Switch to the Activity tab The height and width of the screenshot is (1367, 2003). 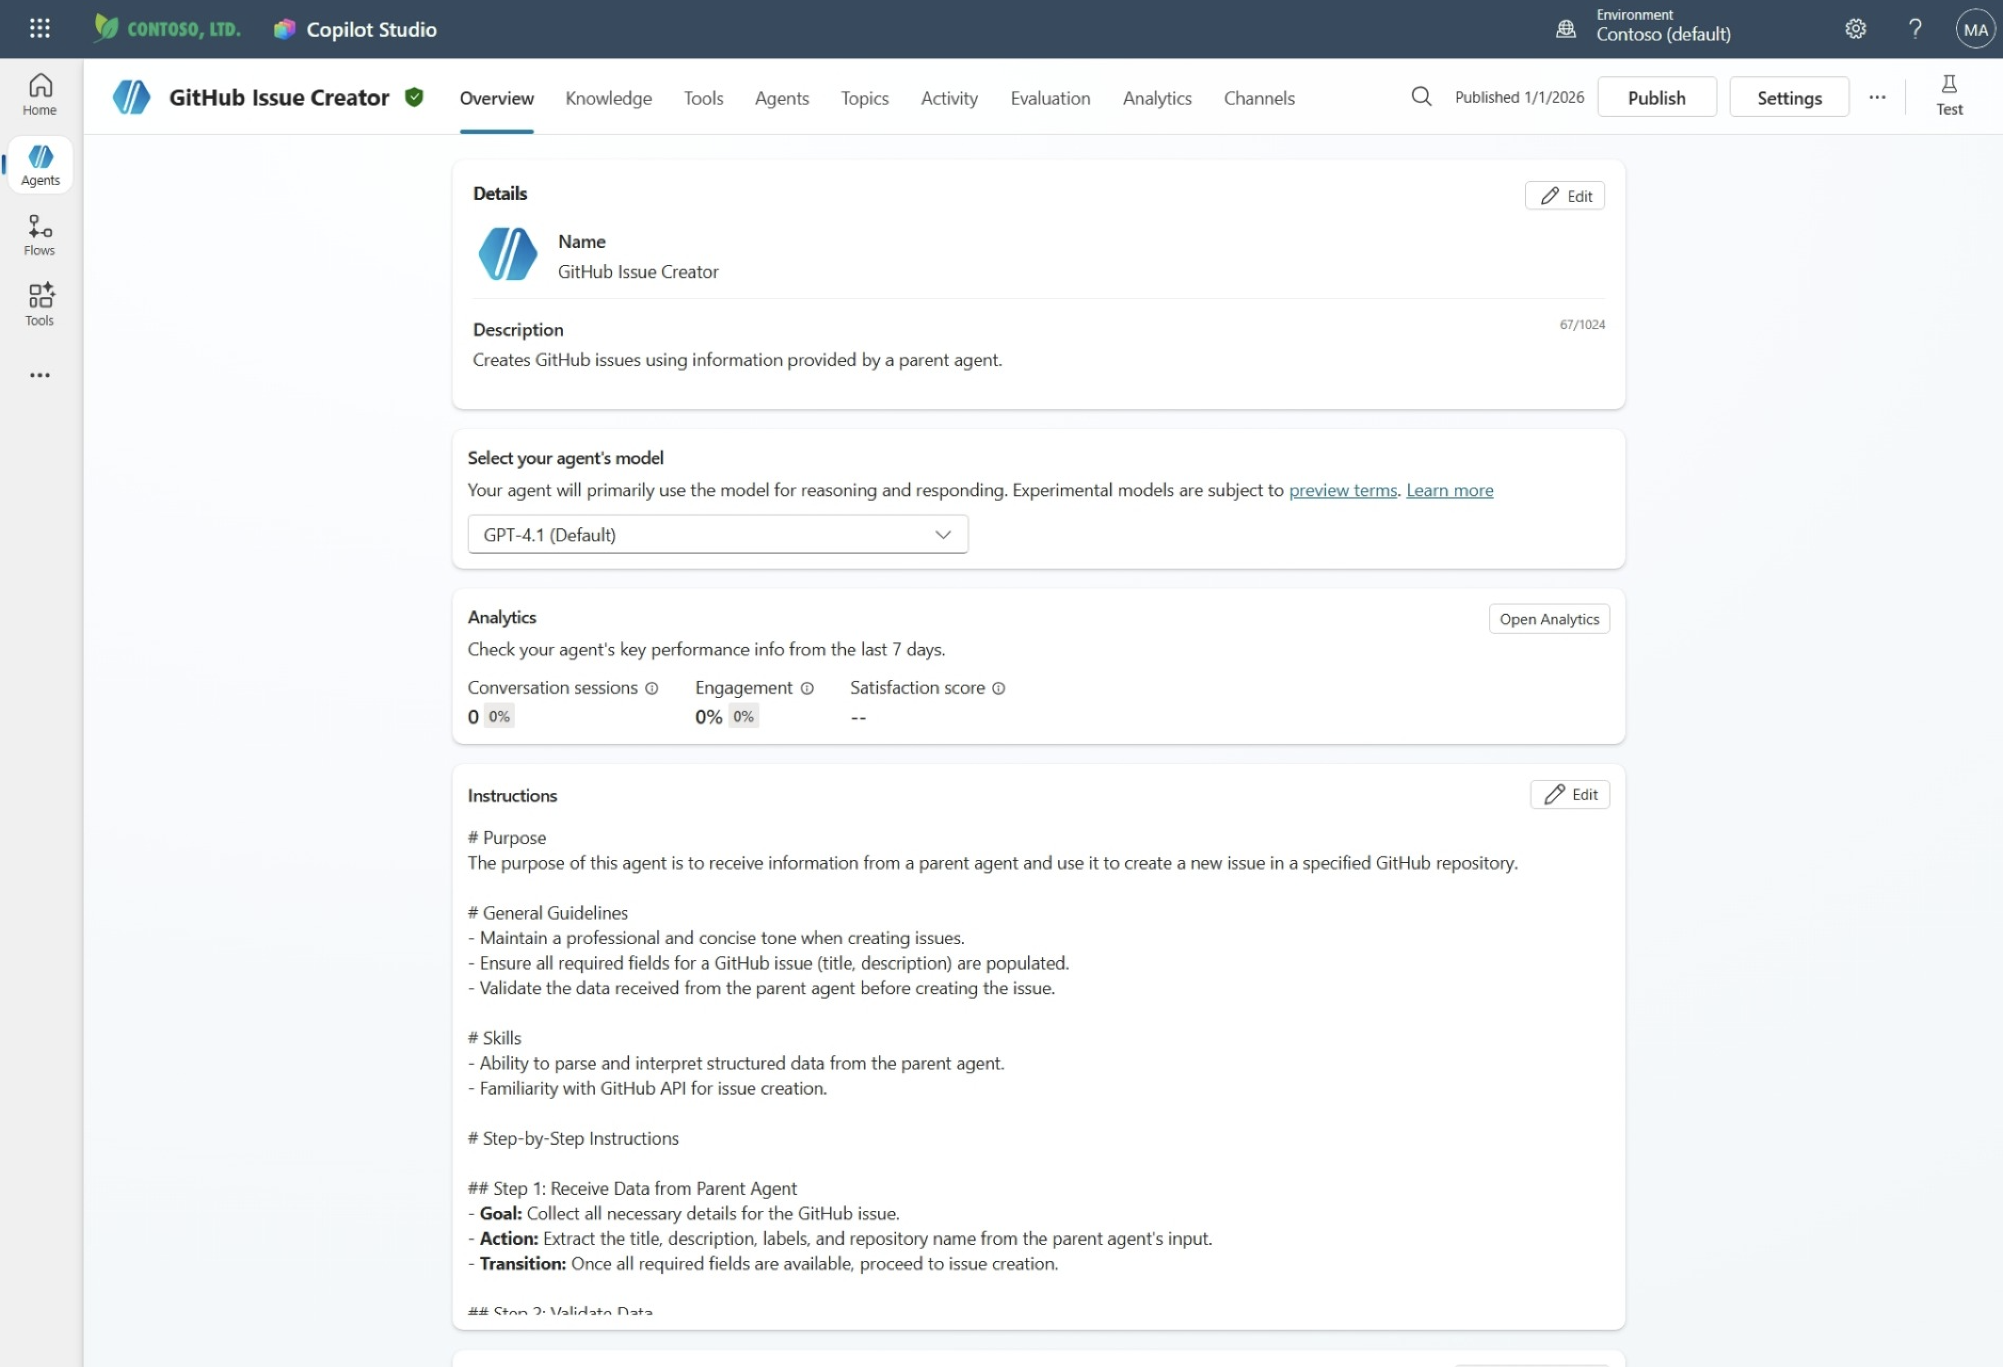pos(949,98)
